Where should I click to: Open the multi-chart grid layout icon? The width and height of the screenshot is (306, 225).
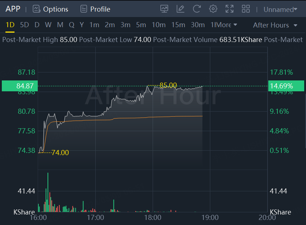pos(246,9)
